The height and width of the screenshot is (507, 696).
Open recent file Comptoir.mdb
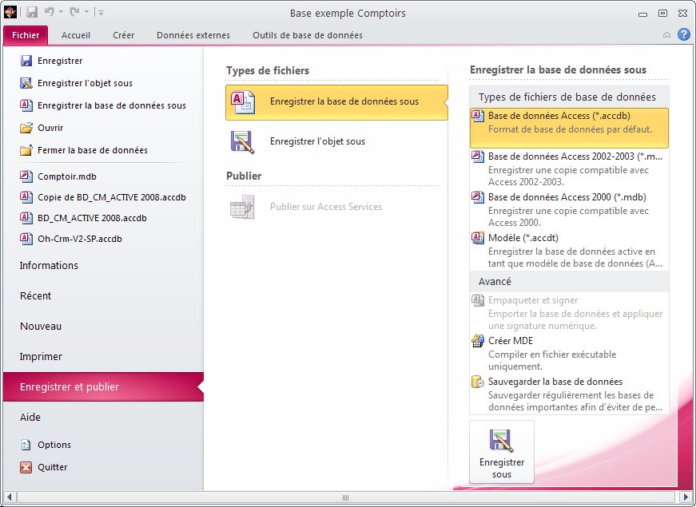pyautogui.click(x=66, y=176)
